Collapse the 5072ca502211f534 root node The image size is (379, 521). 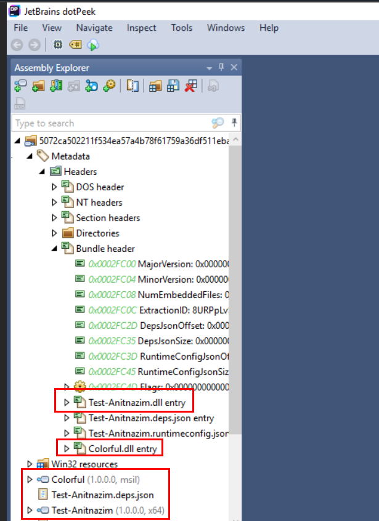pos(17,141)
